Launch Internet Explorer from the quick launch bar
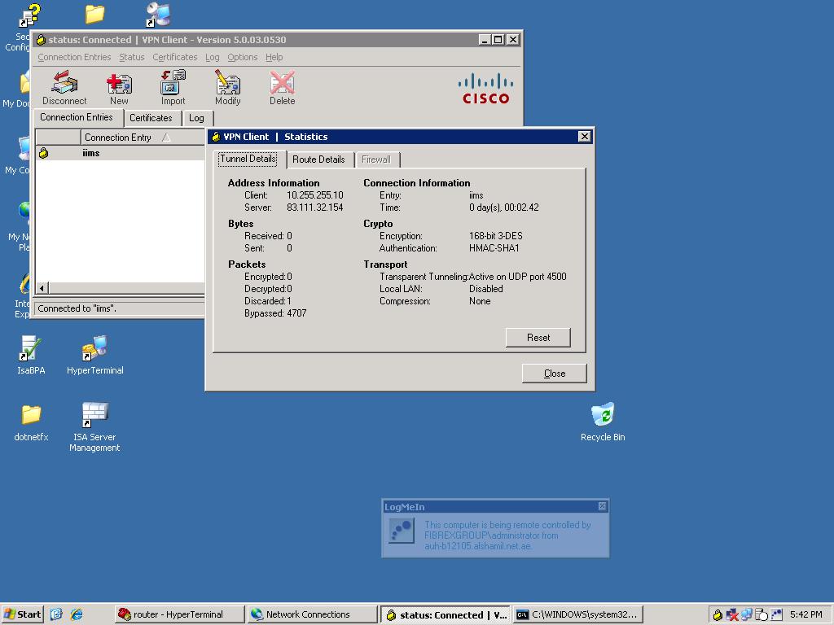834x625 pixels. click(x=77, y=614)
